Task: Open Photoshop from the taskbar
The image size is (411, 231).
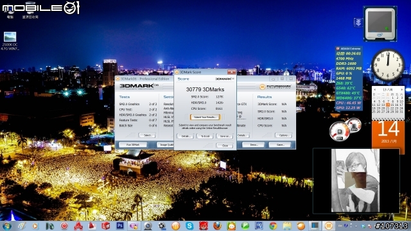Action: click(x=120, y=225)
